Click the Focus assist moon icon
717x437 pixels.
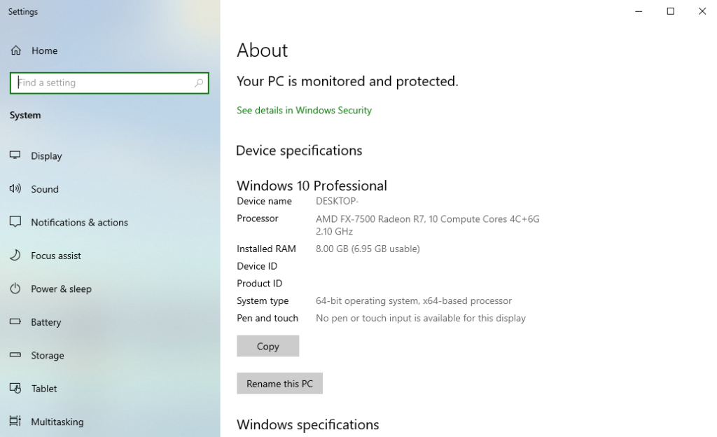tap(15, 256)
